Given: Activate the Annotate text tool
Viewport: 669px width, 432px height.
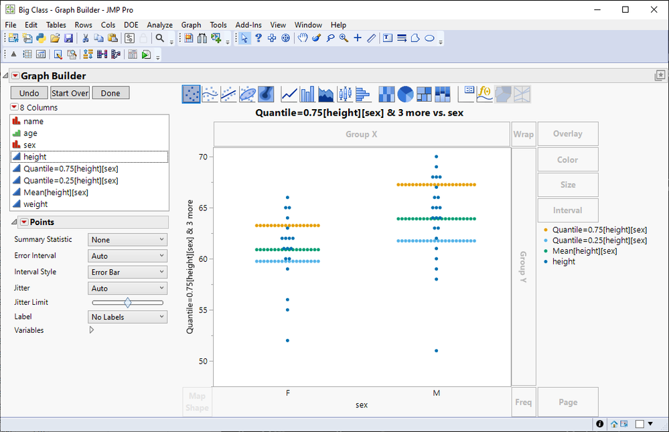Looking at the screenshot, I should click(x=388, y=38).
